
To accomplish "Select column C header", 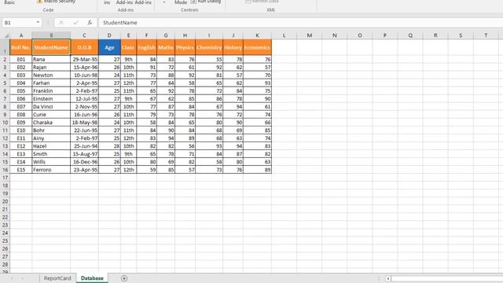I will tap(84, 35).
